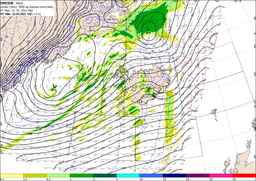
Task: Select the light green 0.5 legend swatch
Action: [58, 175]
